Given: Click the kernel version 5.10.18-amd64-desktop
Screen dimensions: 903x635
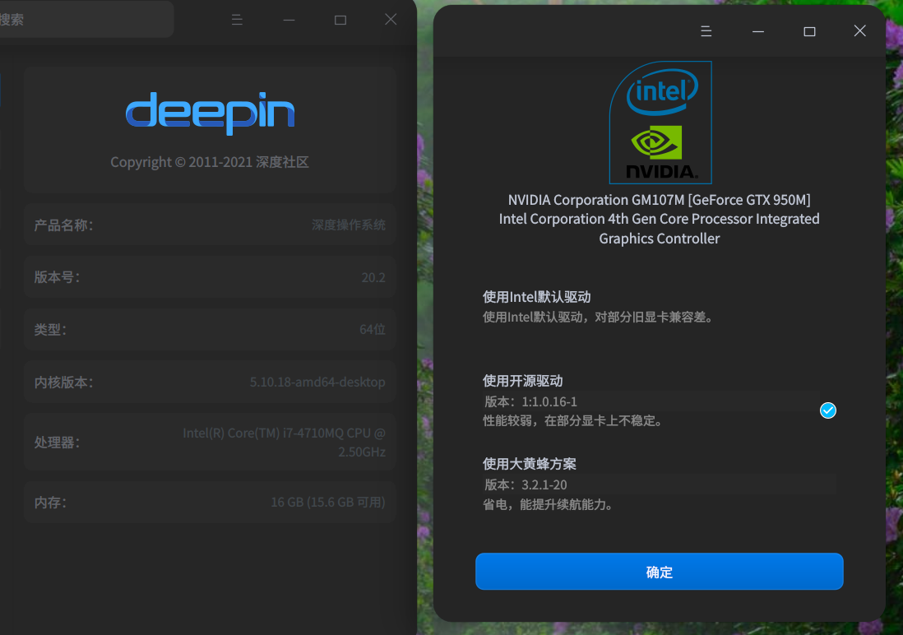Looking at the screenshot, I should pyautogui.click(x=317, y=382).
